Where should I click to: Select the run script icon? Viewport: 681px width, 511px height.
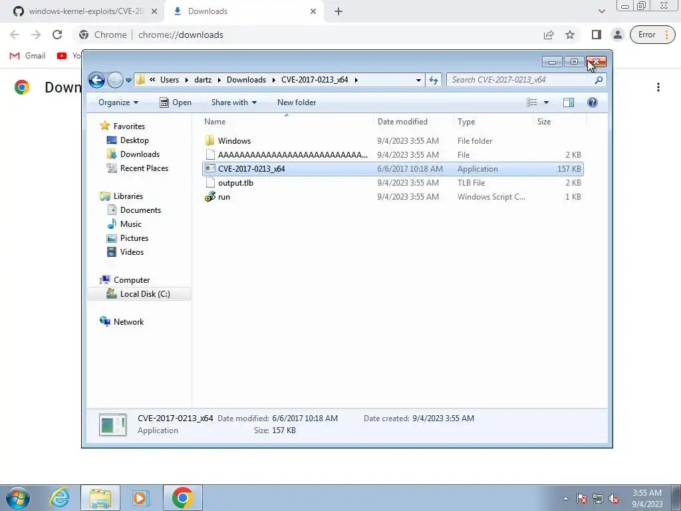coord(210,197)
